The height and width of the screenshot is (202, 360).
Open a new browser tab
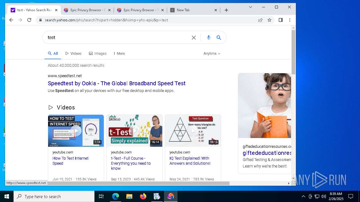click(226, 10)
